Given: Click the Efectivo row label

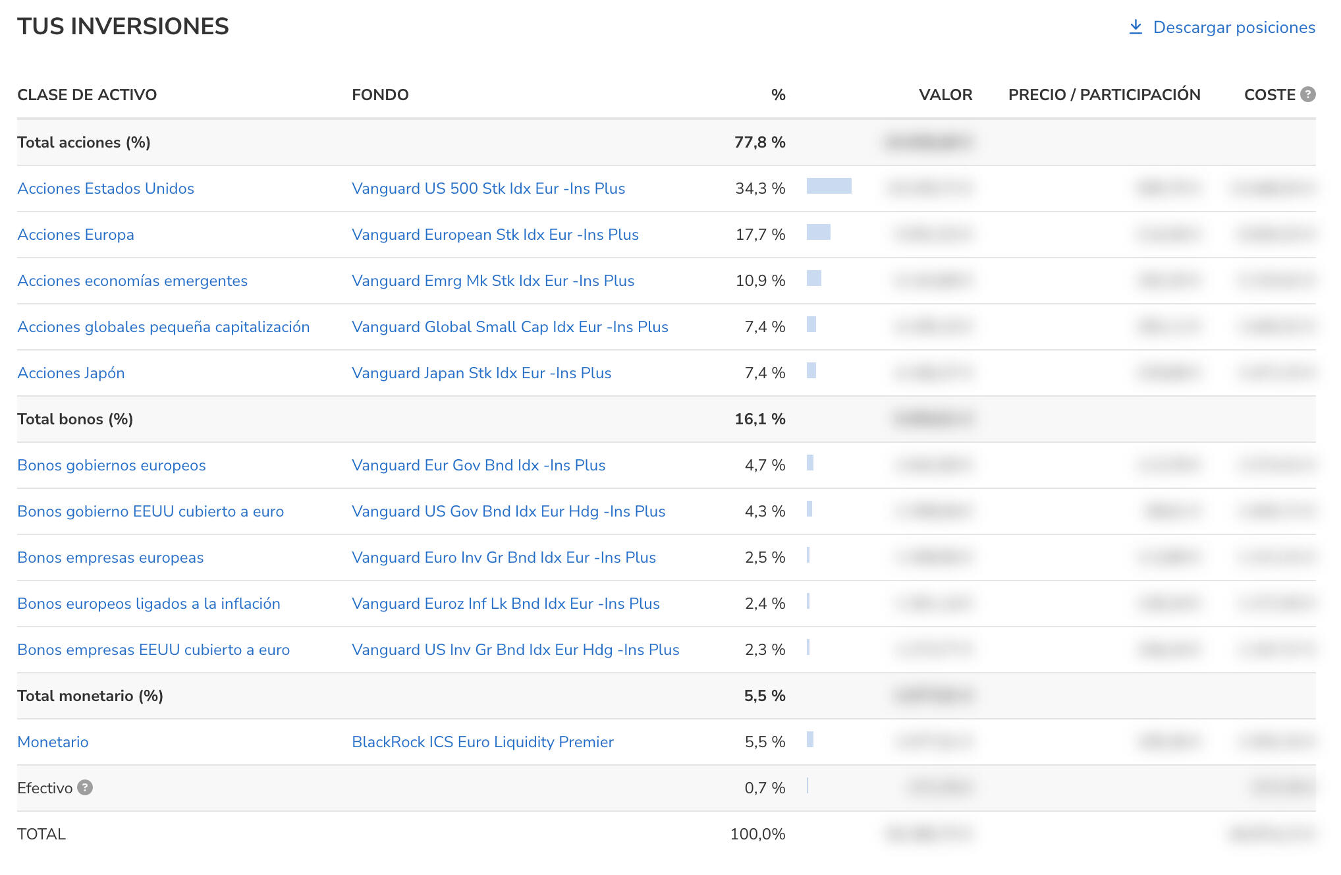Looking at the screenshot, I should (x=45, y=788).
